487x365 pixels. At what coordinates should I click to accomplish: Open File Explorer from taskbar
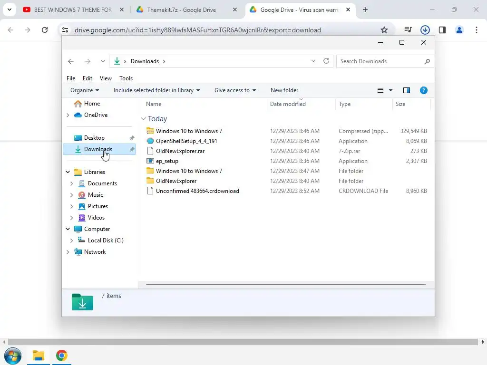point(39,355)
